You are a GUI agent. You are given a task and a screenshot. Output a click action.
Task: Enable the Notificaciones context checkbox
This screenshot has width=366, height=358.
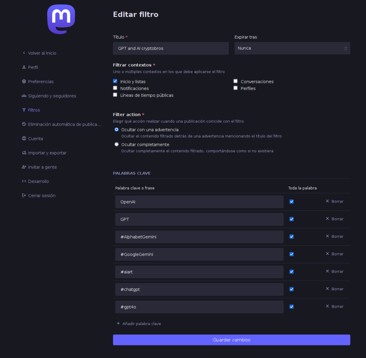pyautogui.click(x=115, y=88)
